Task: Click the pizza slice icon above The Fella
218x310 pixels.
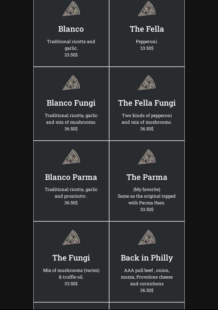Action: pos(147,9)
